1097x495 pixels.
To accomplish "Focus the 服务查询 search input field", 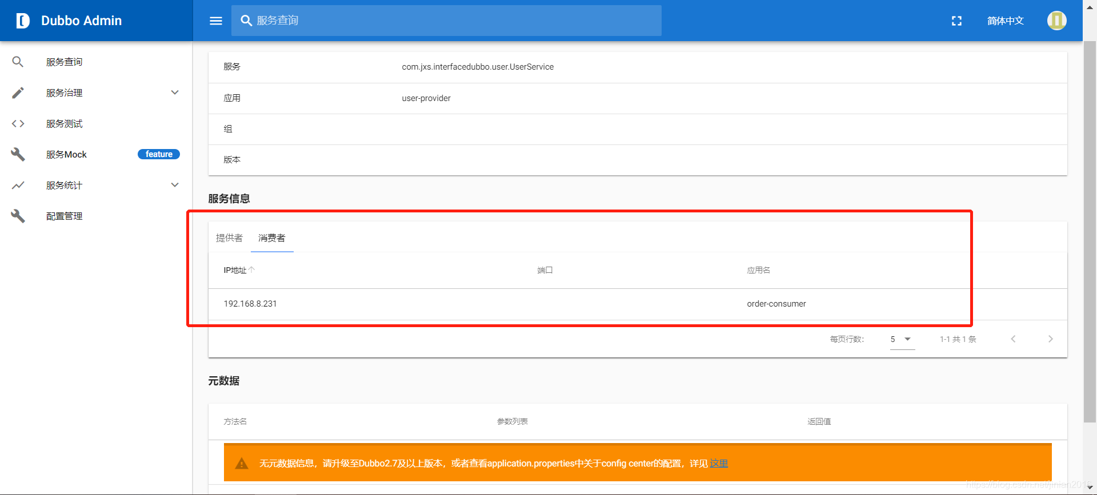I will click(x=446, y=21).
